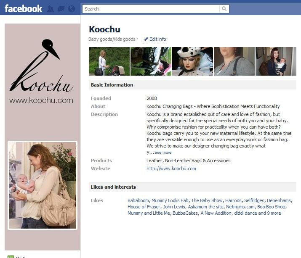Image resolution: width=301 pixels, height=258 pixels.
Task: Open the Netmums.com liked page
Action: (240, 207)
